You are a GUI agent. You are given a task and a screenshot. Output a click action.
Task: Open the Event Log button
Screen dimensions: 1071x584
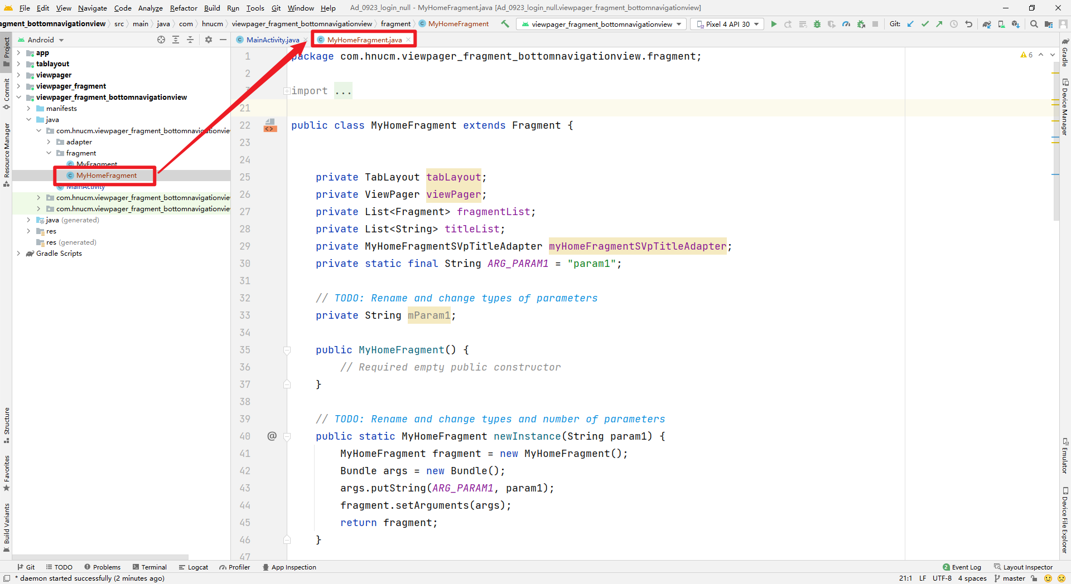click(962, 567)
